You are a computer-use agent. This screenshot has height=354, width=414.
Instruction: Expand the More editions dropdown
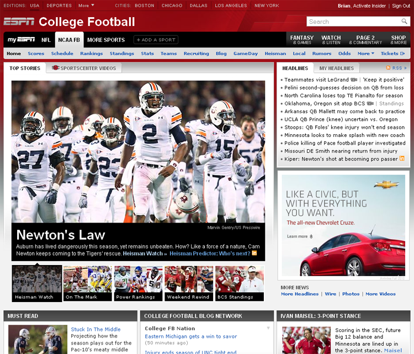coord(86,6)
